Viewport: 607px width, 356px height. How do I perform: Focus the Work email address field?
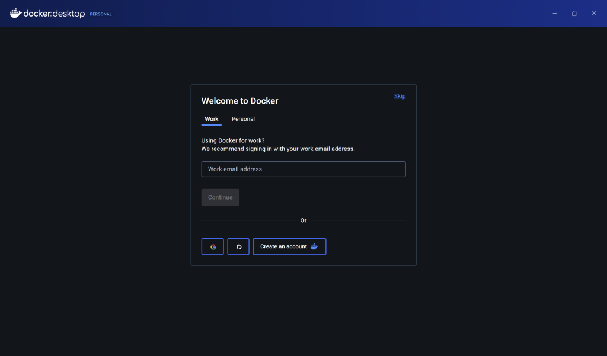[303, 169]
